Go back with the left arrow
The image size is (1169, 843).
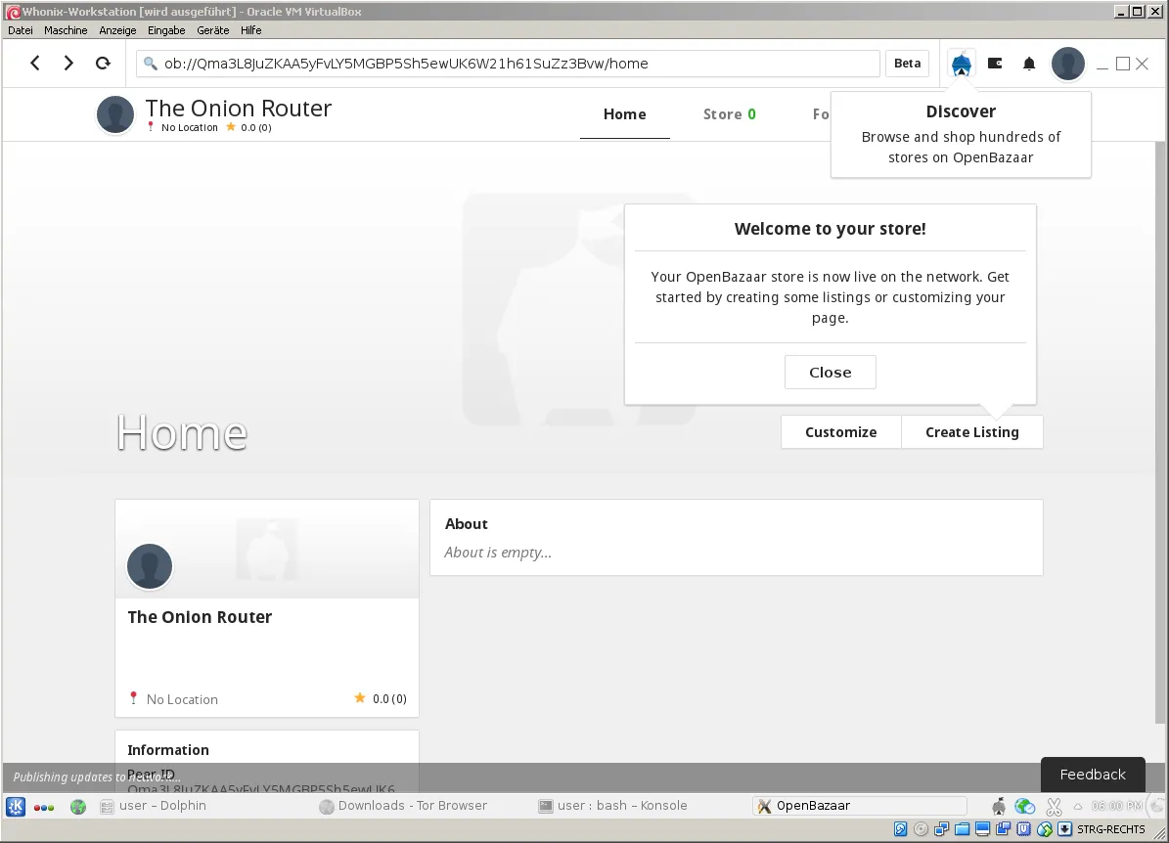pyautogui.click(x=34, y=64)
